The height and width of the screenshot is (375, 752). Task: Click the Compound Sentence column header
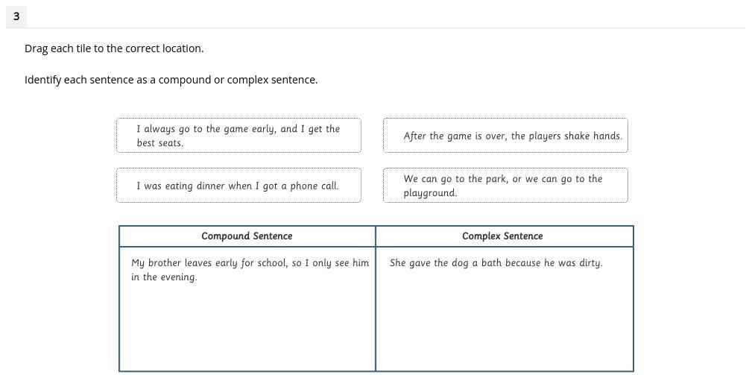pyautogui.click(x=247, y=236)
